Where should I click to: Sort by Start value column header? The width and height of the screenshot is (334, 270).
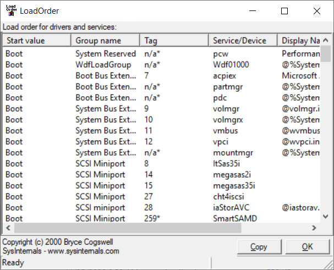coord(36,40)
